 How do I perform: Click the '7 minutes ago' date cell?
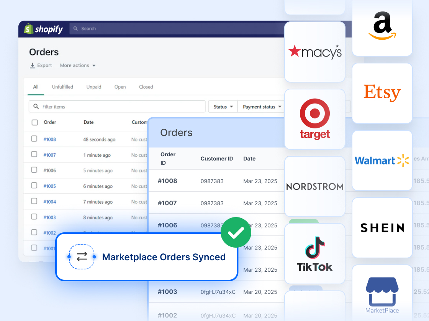point(98,202)
